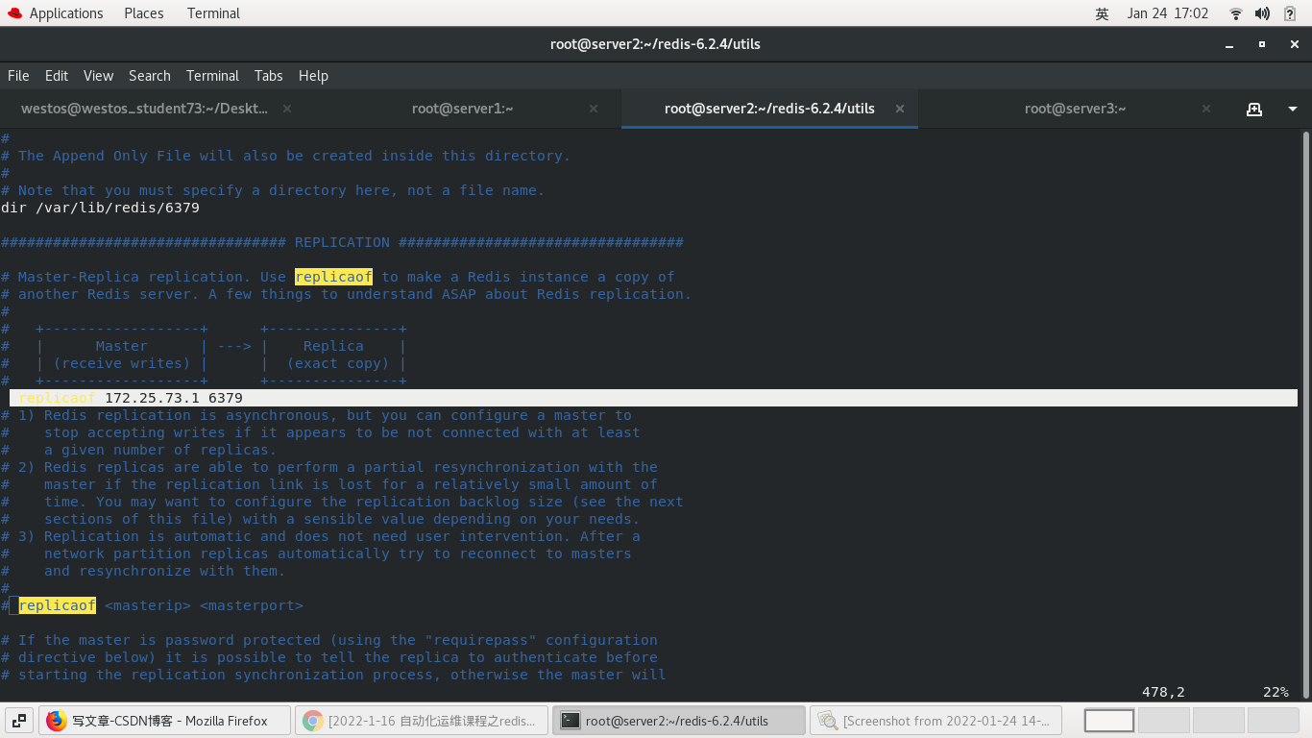Screen dimensions: 1312x738
Task: Open the Firefox CSDN博客 taskbar window
Action: 165,721
